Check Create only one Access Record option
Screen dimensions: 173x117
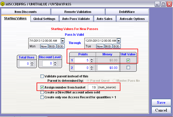(42, 97)
